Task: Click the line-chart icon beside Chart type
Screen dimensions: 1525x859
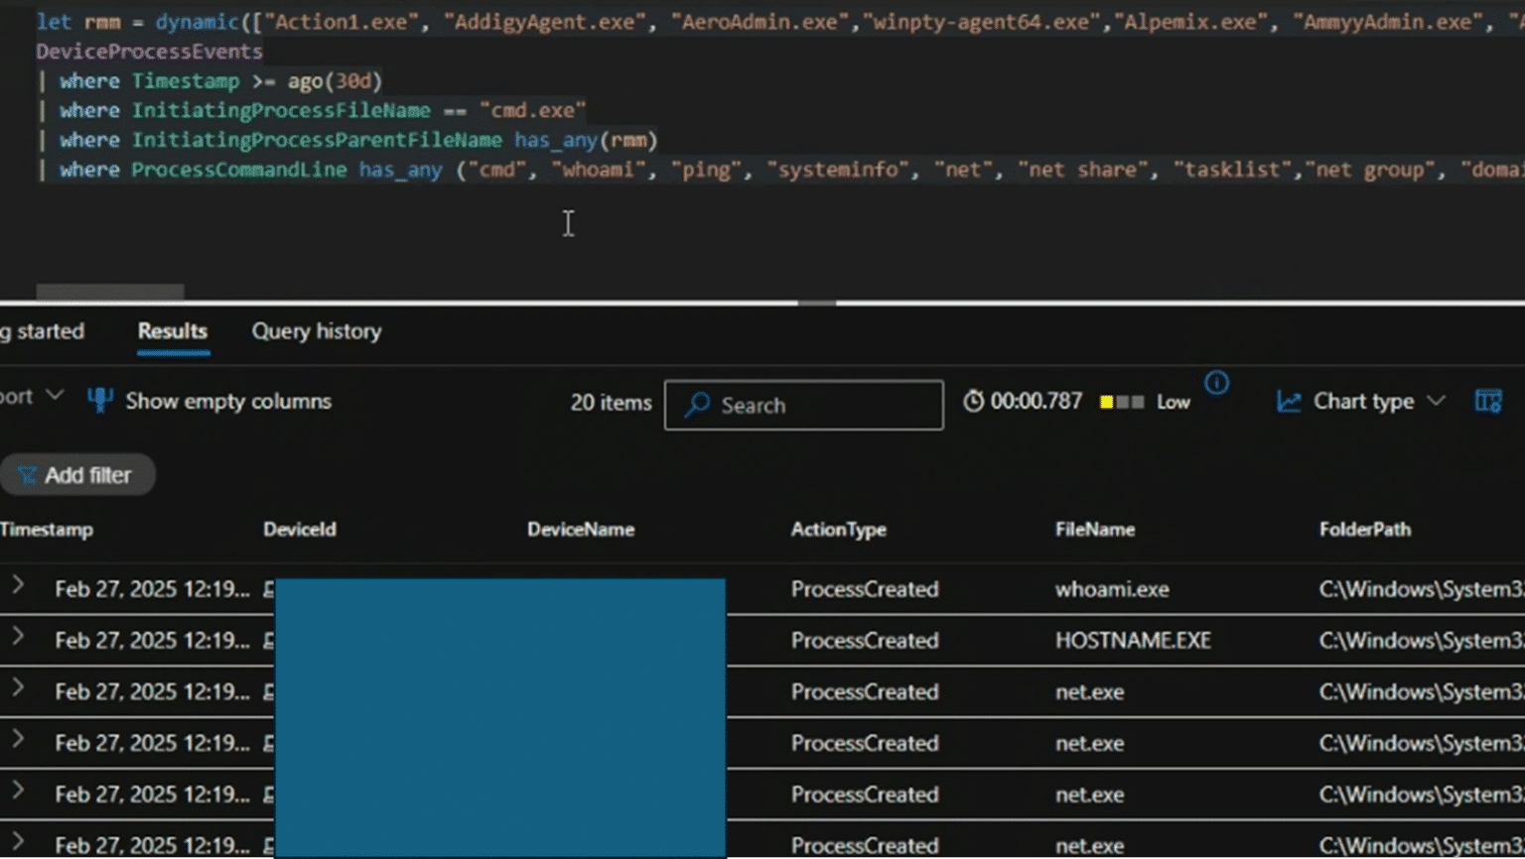Action: point(1289,401)
